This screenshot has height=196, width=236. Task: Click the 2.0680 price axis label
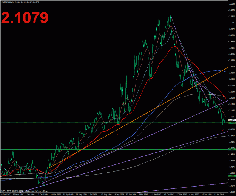pos(232,129)
